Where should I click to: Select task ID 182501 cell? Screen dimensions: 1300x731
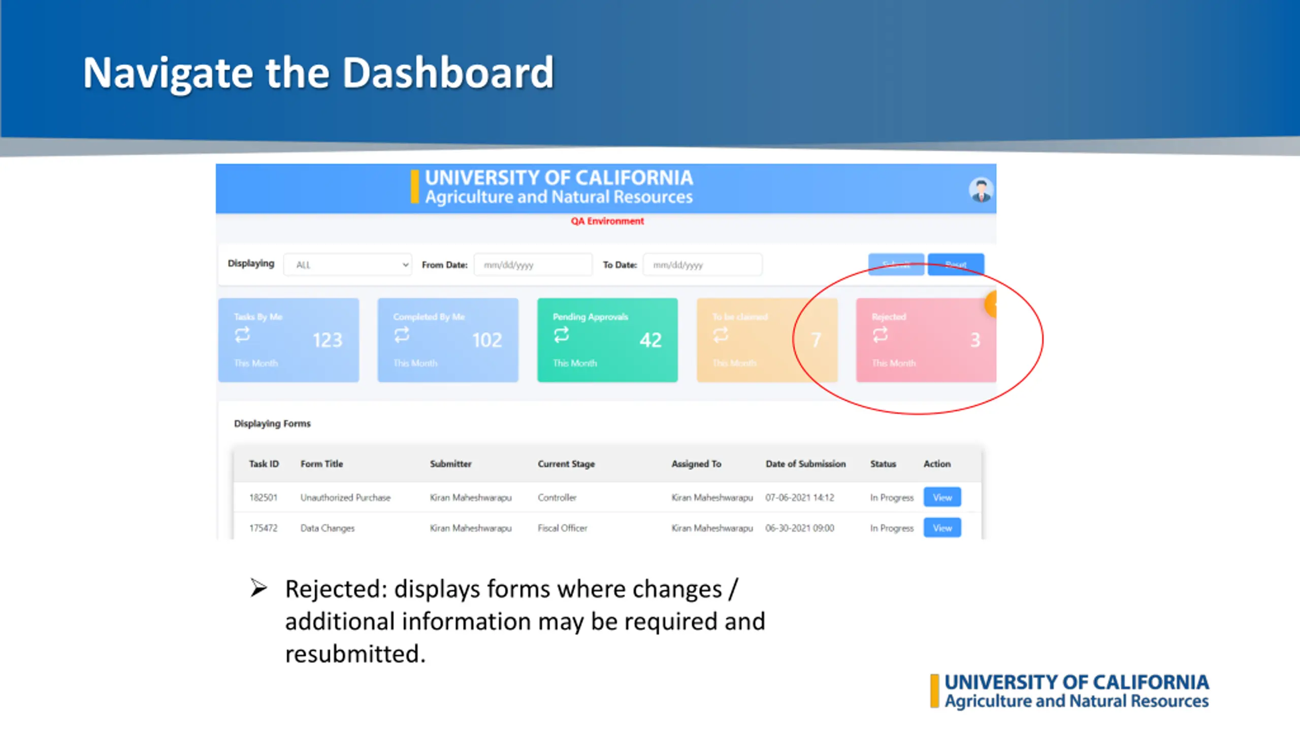tap(263, 497)
